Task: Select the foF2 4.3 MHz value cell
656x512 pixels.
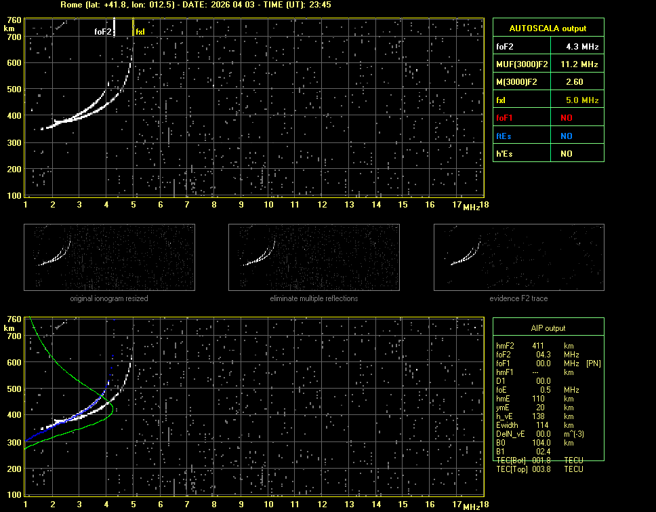Action: (x=582, y=47)
